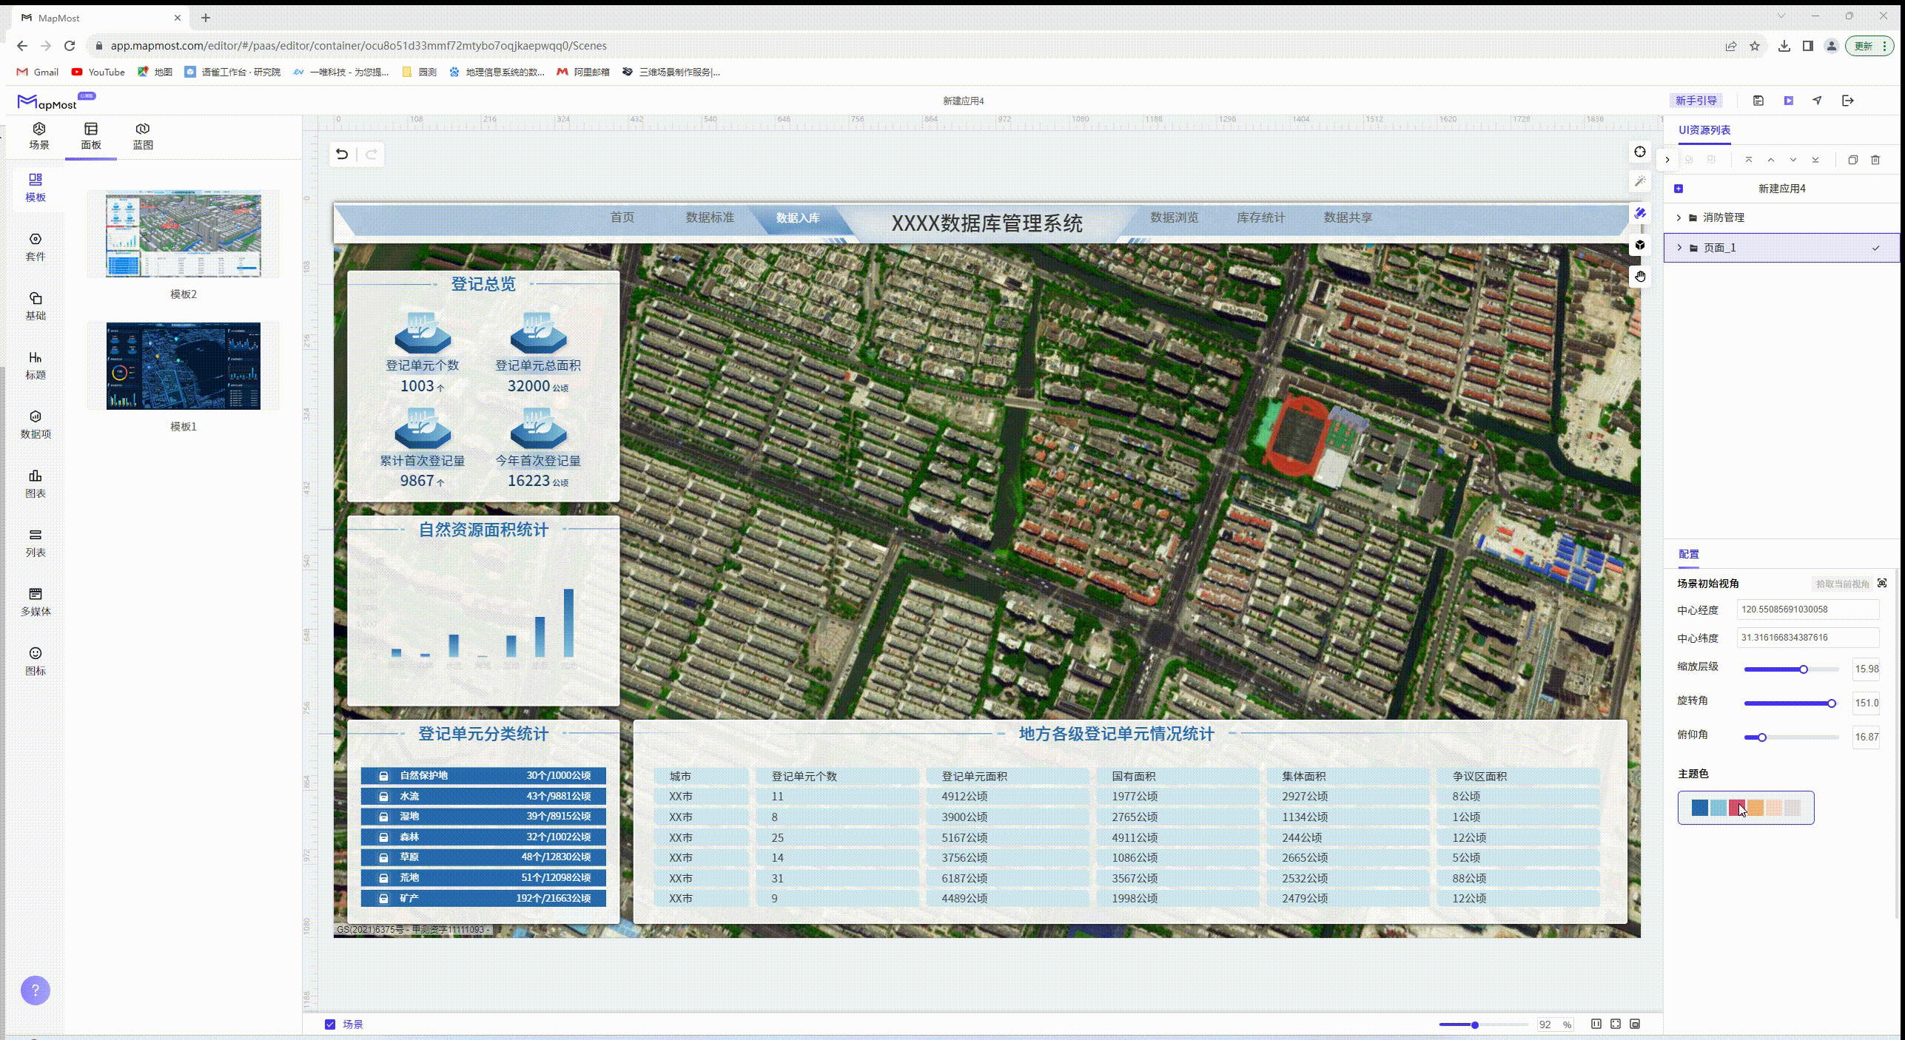Click the fit-to-screen icon in the status bar

1616,1024
